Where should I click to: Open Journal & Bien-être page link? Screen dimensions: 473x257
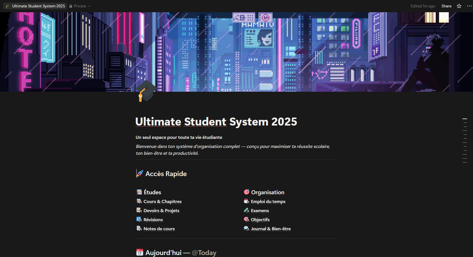click(x=271, y=229)
